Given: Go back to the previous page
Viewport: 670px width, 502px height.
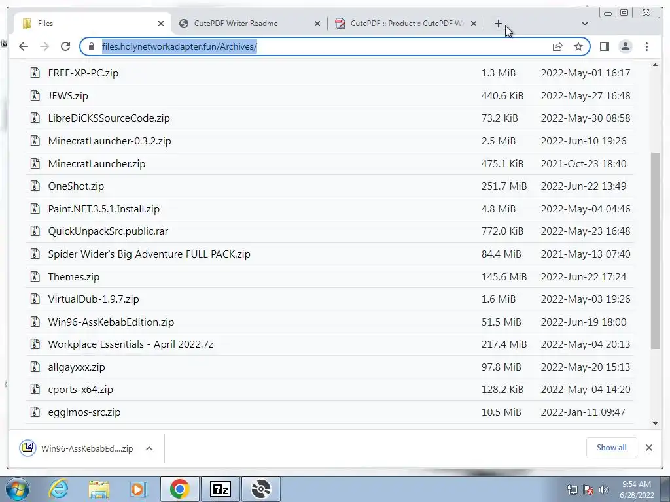Looking at the screenshot, I should click(24, 46).
